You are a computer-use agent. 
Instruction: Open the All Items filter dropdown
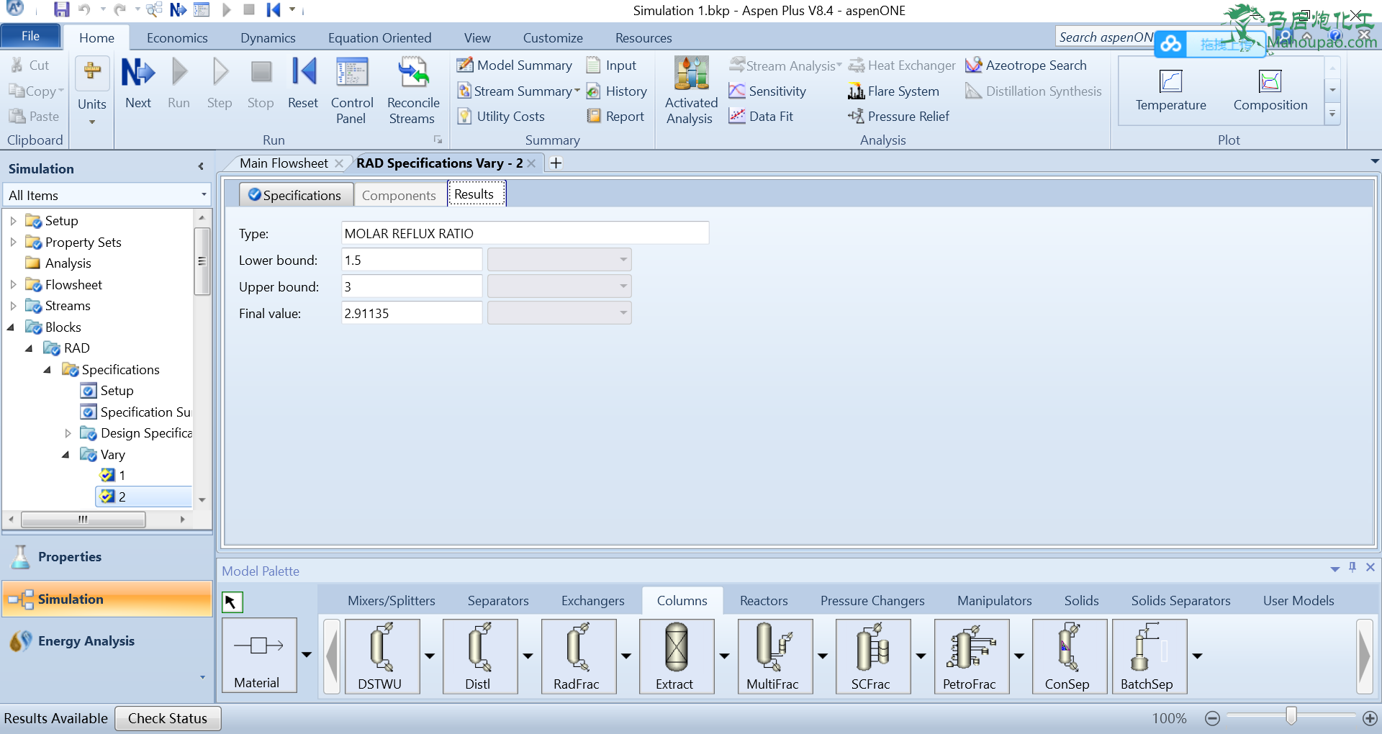pos(204,195)
